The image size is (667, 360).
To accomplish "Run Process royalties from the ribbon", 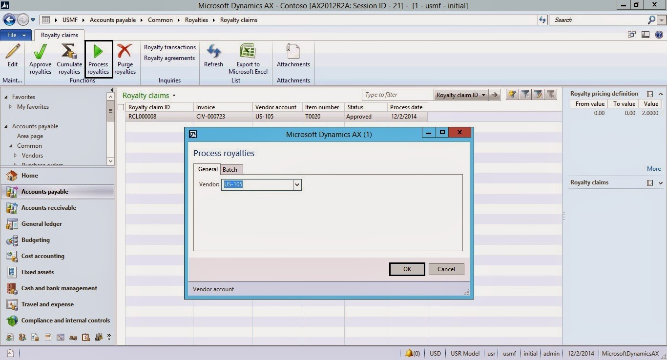I will (98, 59).
